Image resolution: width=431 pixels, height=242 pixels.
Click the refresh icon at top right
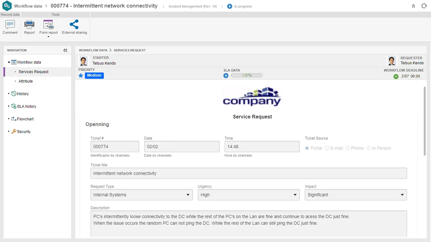coord(424,6)
